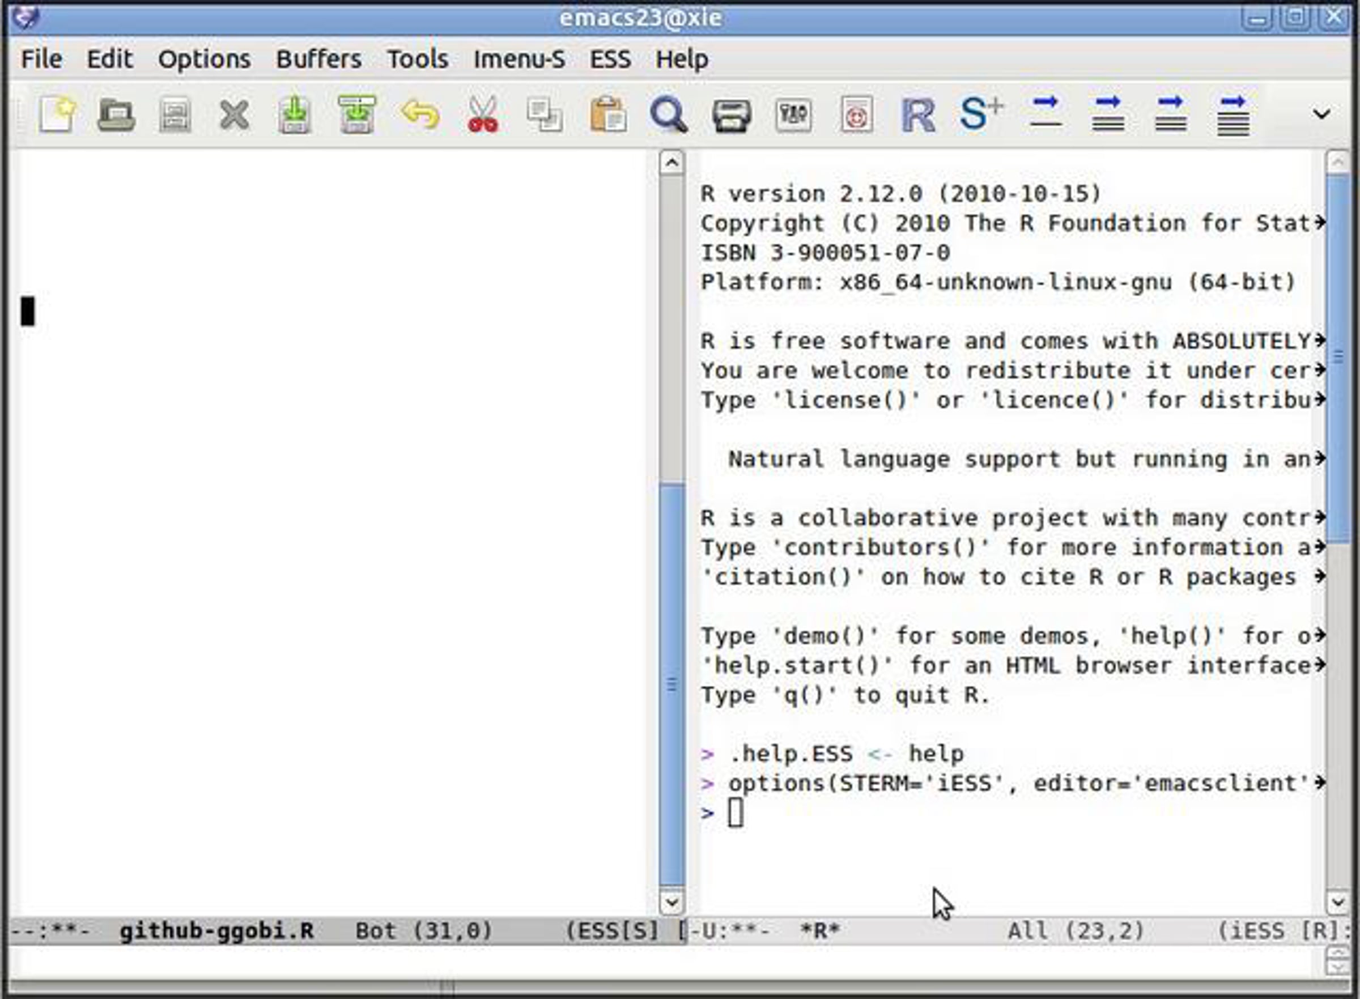The width and height of the screenshot is (1360, 999).
Task: Open the File menu
Action: [42, 59]
